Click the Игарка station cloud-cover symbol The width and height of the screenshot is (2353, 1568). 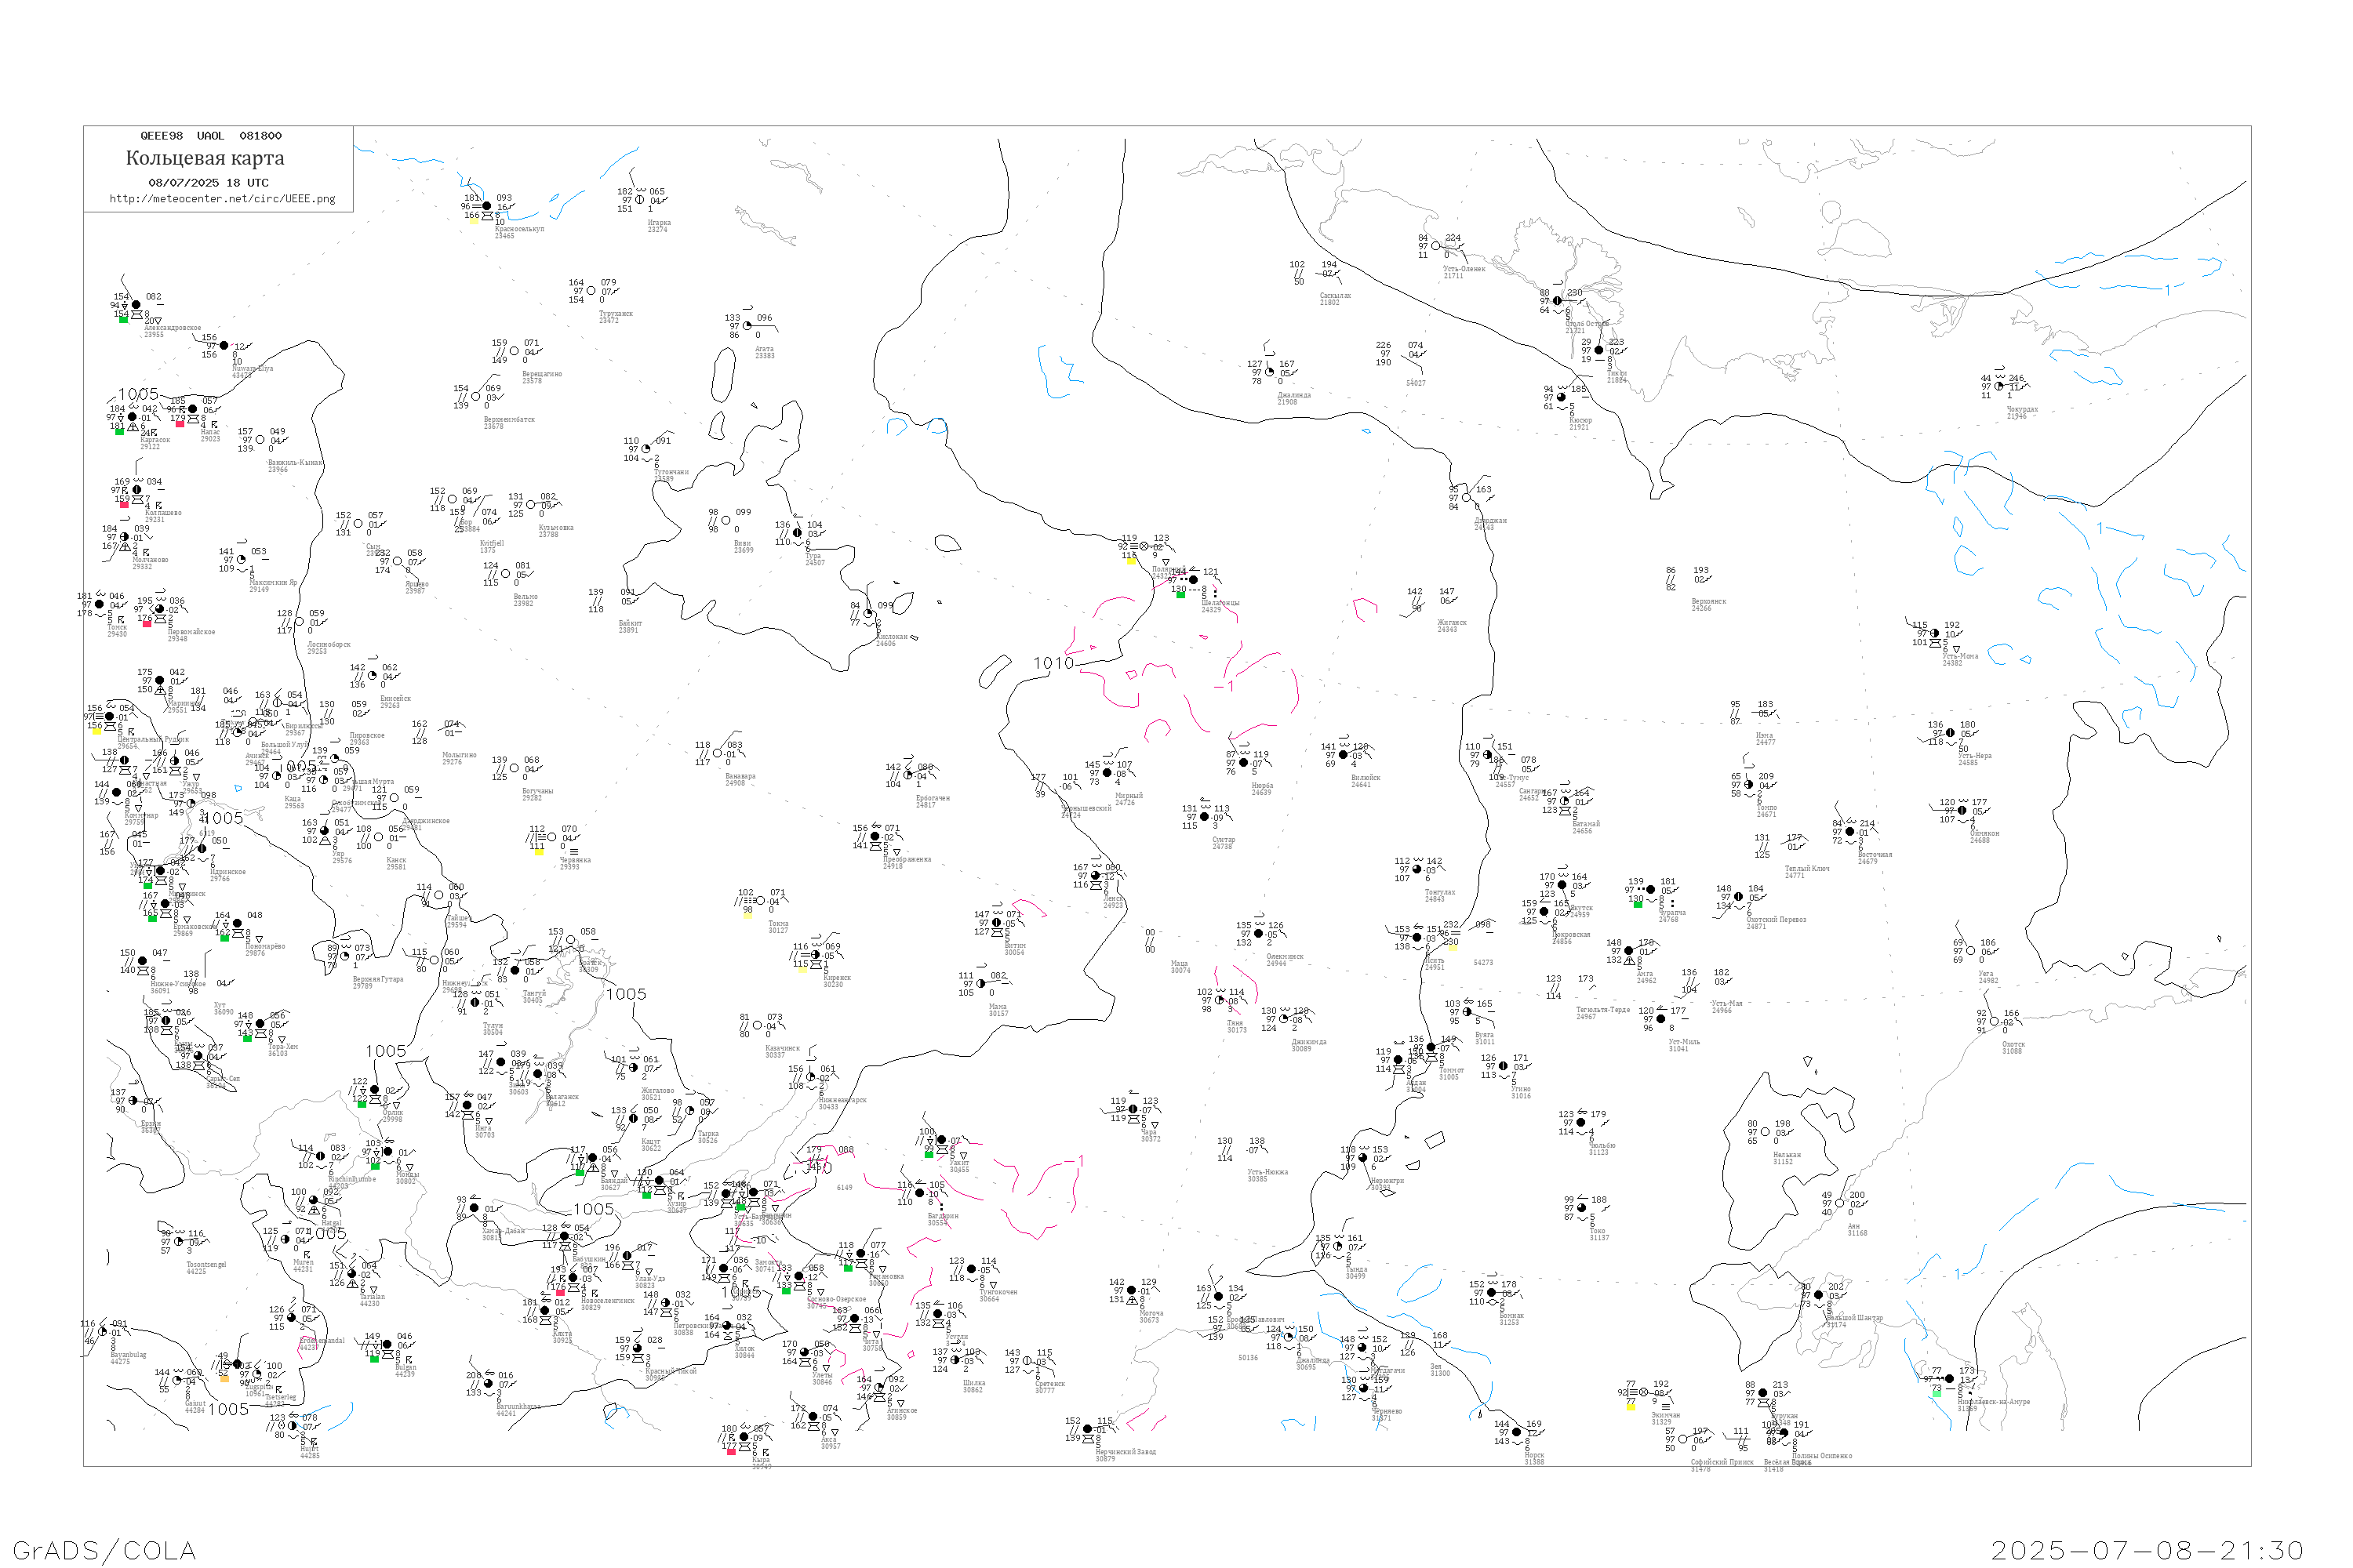click(640, 200)
